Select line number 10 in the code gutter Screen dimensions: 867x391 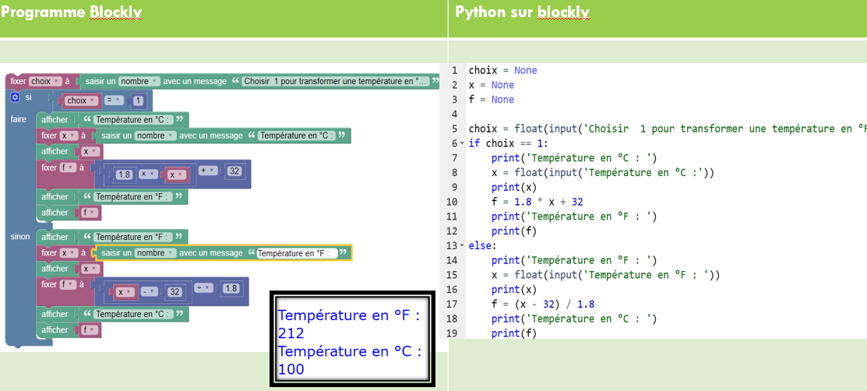(452, 202)
